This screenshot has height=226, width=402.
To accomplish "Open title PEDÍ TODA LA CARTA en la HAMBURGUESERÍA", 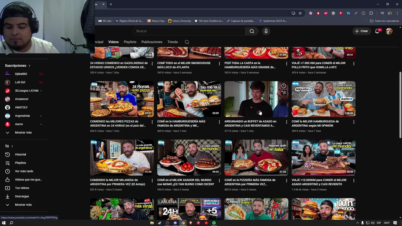I will (x=250, y=65).
